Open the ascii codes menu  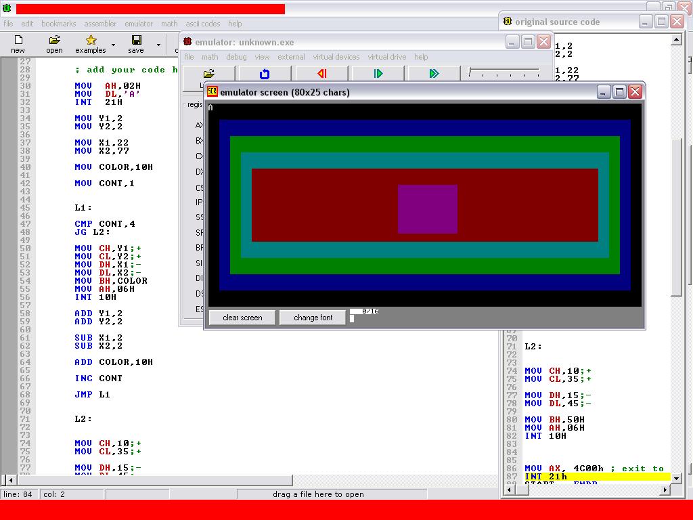click(202, 24)
